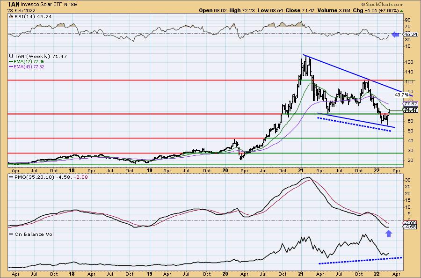Click the High 72.23 value
Image resolution: width=421 pixels, height=278 pixels.
pos(241,10)
